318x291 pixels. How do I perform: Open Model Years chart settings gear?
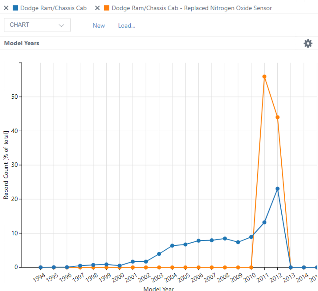308,43
